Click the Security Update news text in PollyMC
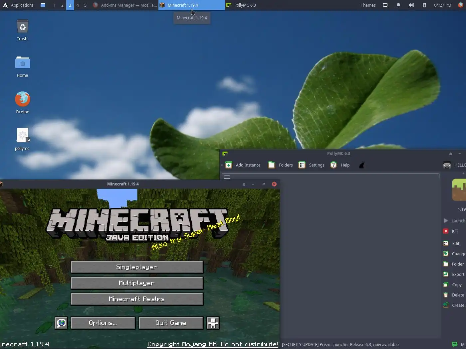Viewport: 466px width, 349px height. click(340, 344)
